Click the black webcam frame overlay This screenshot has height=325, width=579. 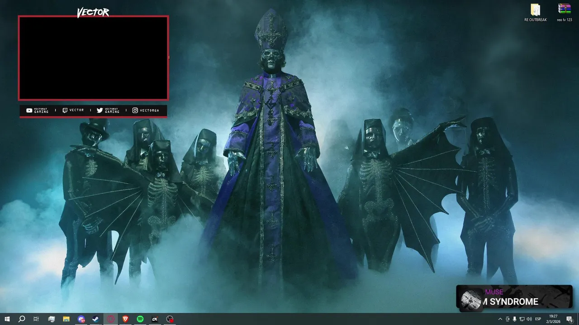(x=93, y=58)
